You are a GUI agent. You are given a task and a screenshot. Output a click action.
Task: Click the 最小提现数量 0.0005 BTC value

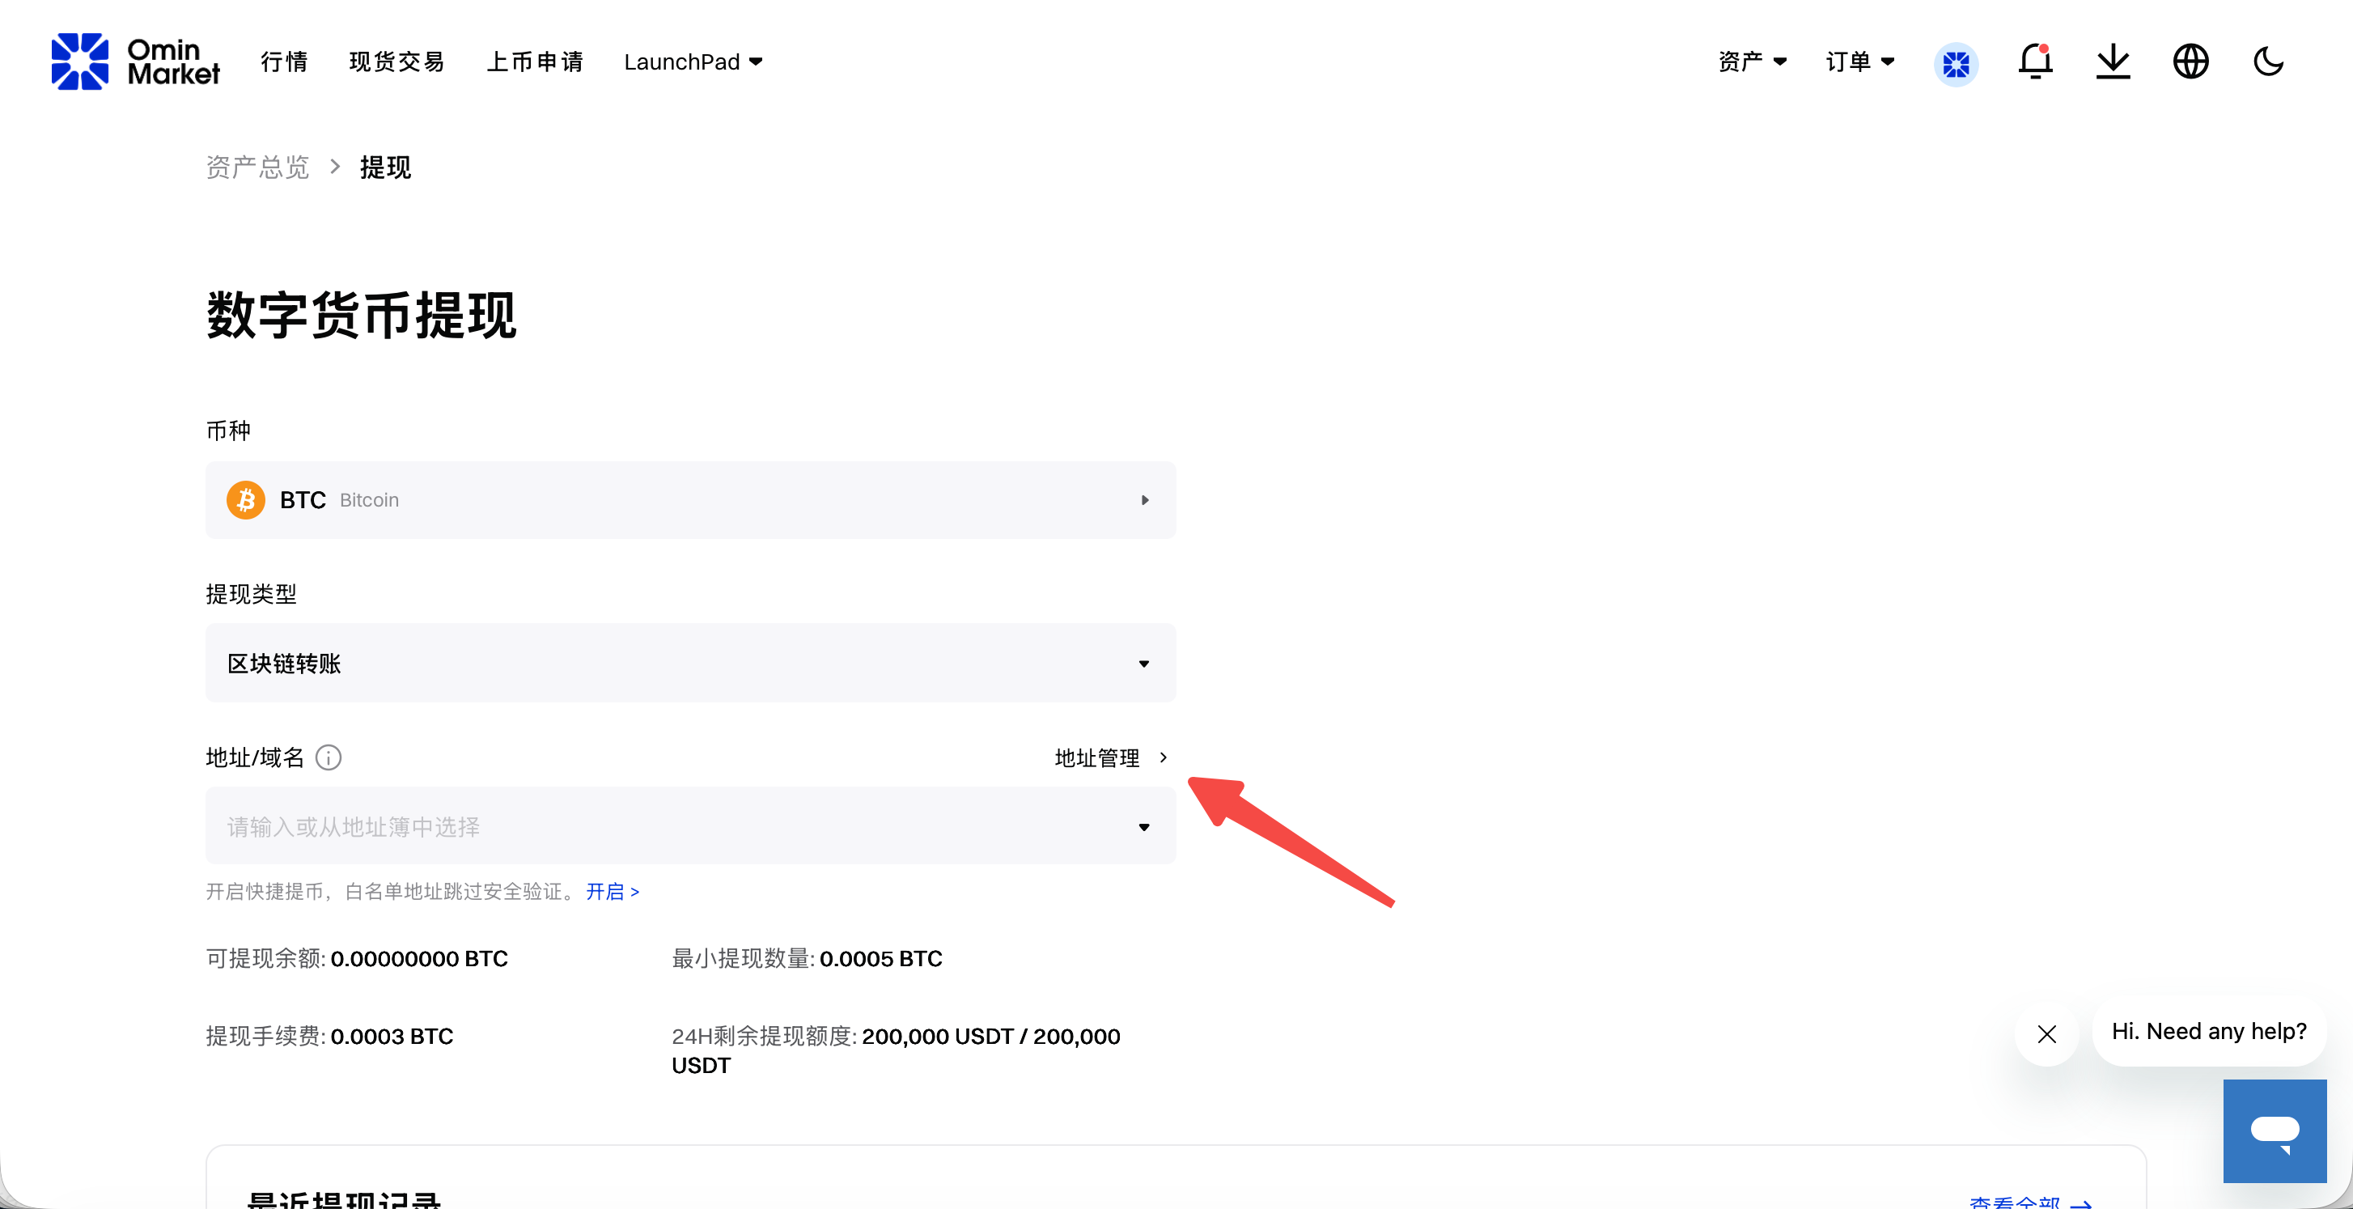coord(880,959)
